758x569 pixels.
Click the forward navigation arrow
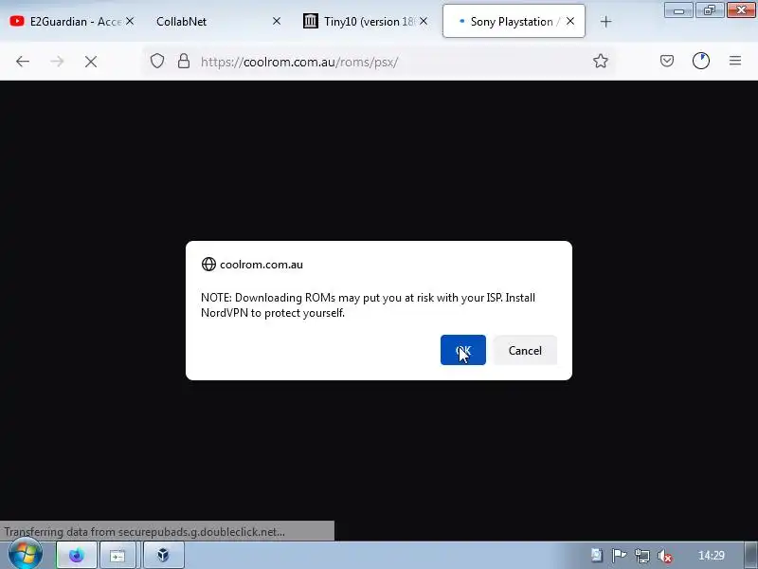tap(57, 62)
